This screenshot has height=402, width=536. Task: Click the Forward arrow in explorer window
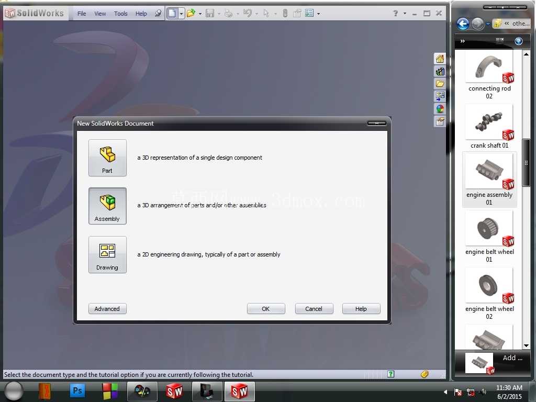pos(477,24)
